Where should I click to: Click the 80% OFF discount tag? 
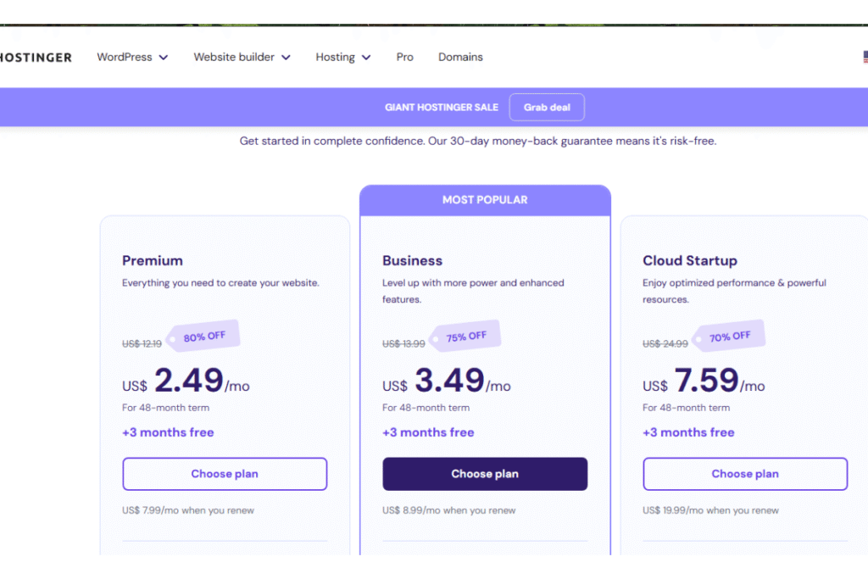tap(203, 336)
